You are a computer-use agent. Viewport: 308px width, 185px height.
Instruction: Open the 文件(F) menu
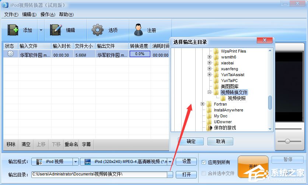pos(11,14)
